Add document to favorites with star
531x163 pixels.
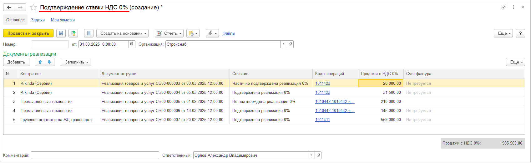pos(33,8)
